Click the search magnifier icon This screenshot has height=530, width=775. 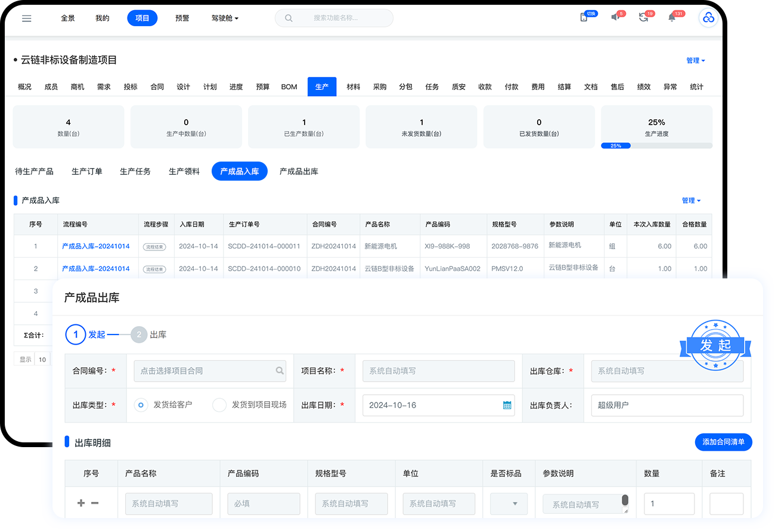click(289, 18)
